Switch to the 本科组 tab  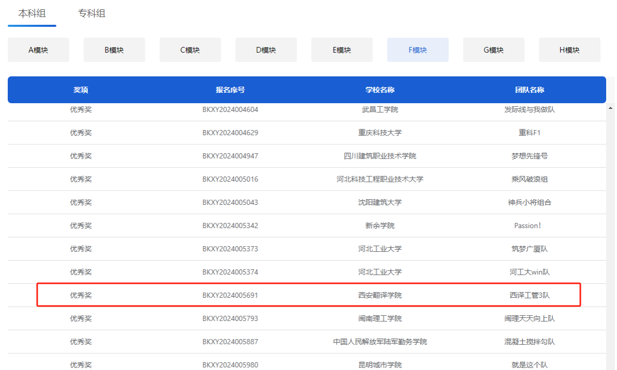[32, 13]
